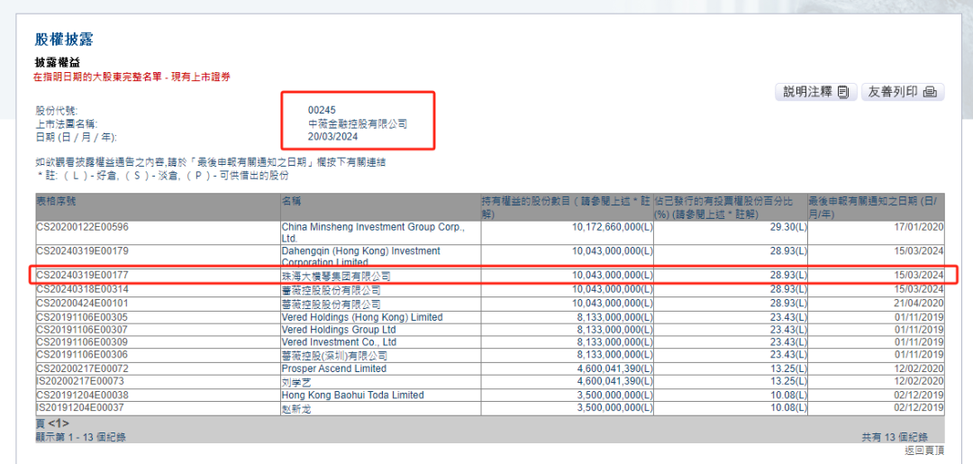The width and height of the screenshot is (973, 464).
Task: Select form serial CS20200217E00072
Action: click(82, 369)
